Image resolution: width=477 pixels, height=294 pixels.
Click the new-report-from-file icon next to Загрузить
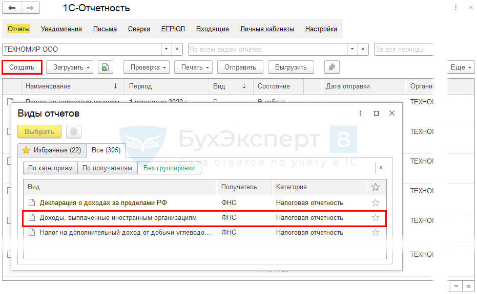click(x=105, y=67)
